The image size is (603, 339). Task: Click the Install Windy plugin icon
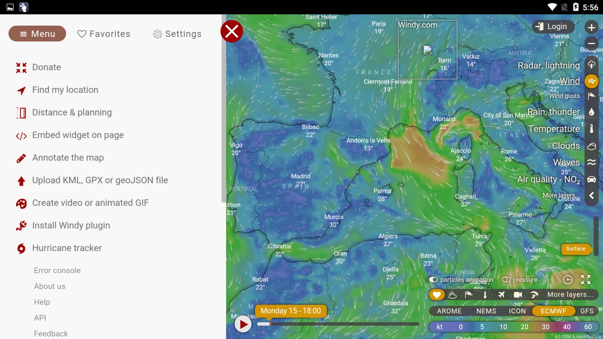point(21,226)
